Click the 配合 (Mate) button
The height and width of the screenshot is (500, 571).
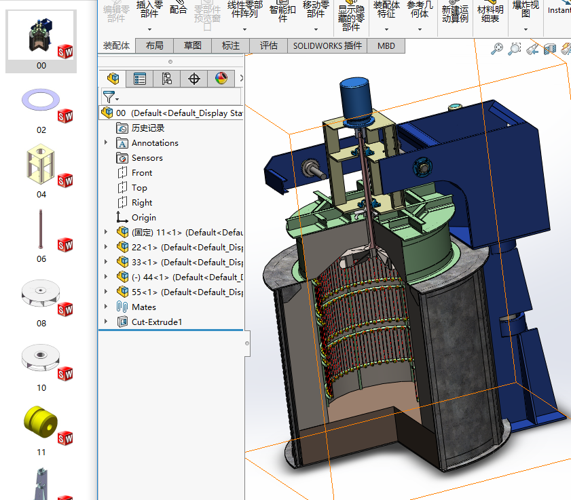click(x=179, y=10)
